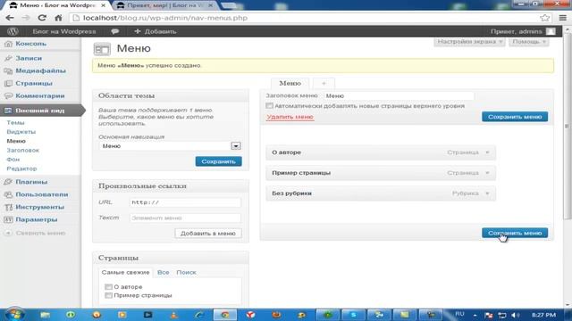Click the Свернуть меню arrow icon
The height and width of the screenshot is (321, 572).
[x=8, y=233]
